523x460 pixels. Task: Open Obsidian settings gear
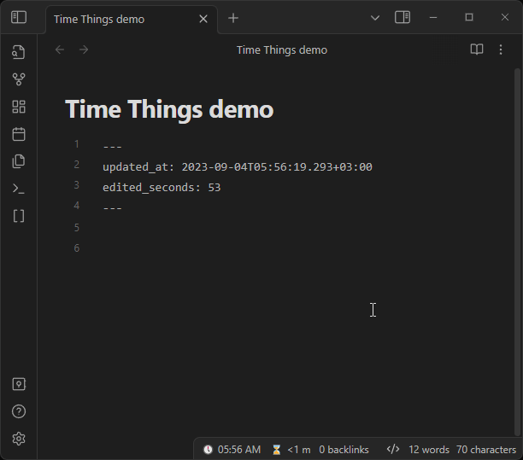click(19, 439)
